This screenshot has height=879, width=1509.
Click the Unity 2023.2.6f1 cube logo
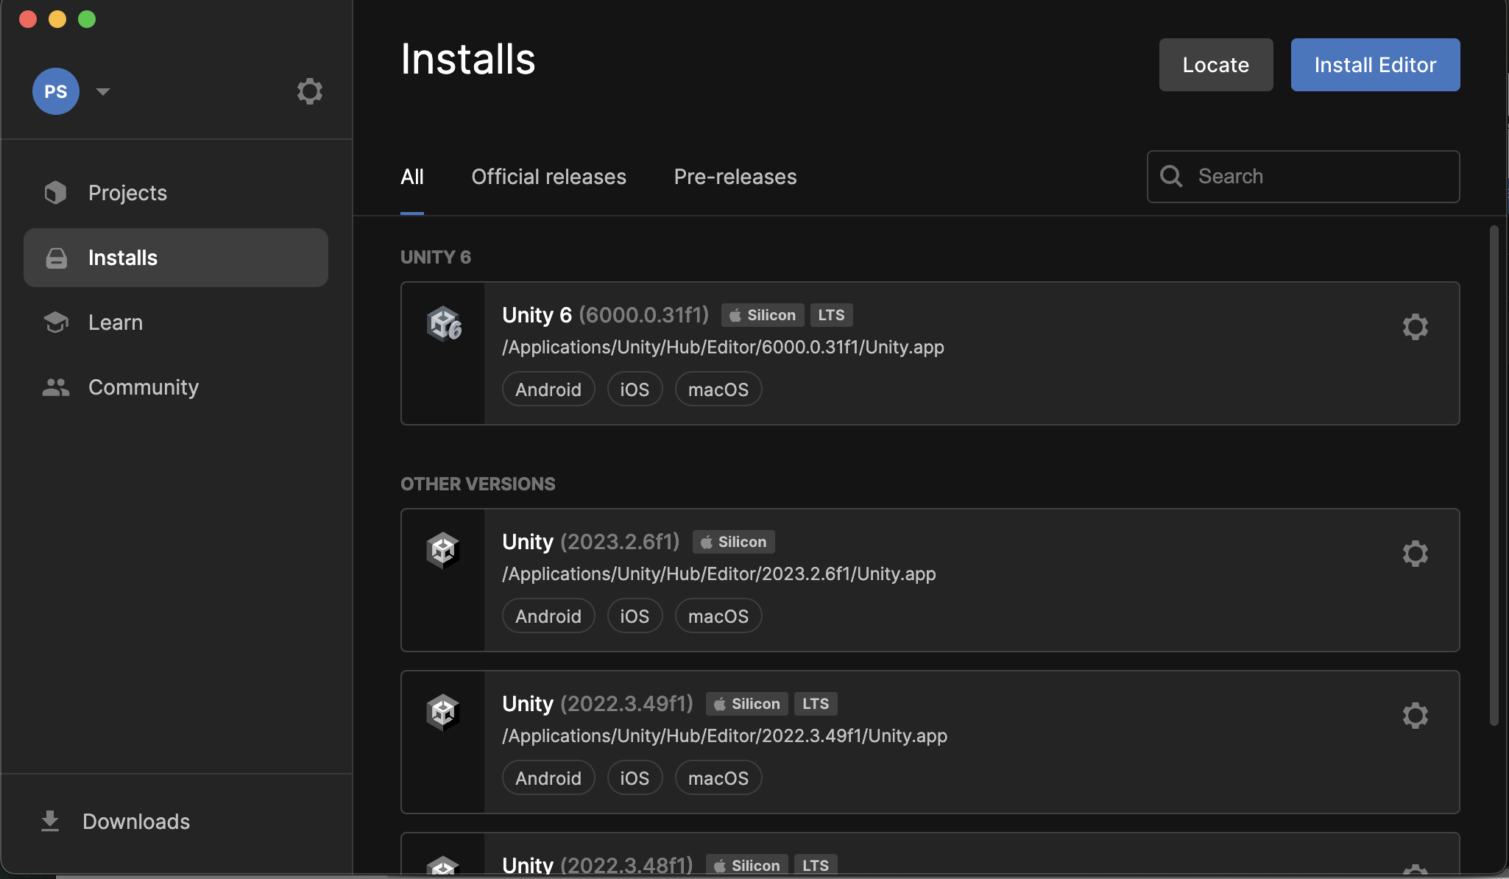click(x=443, y=550)
